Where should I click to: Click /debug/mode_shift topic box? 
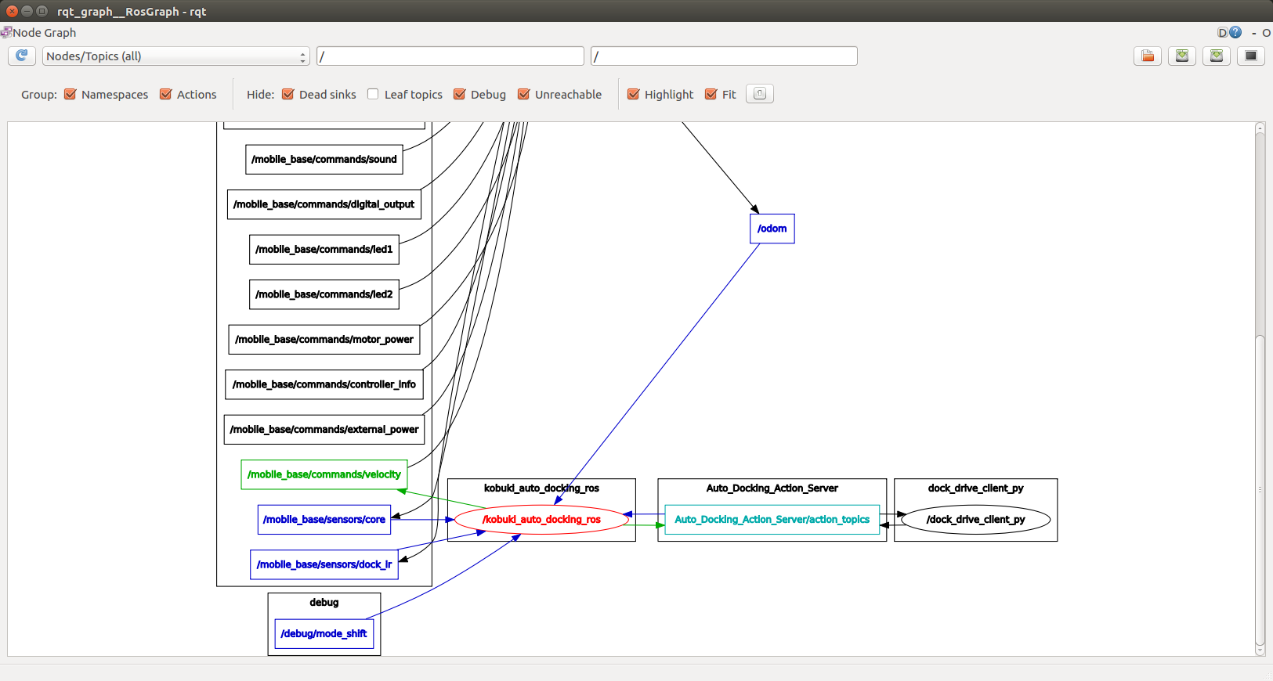pyautogui.click(x=324, y=633)
